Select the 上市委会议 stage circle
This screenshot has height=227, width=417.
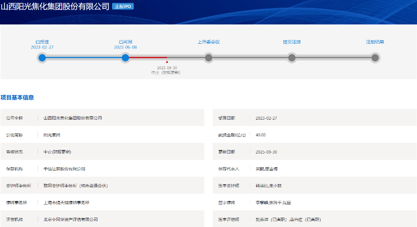pos(208,58)
